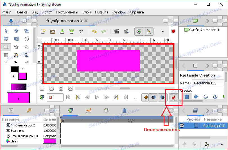Open the Инструменты menu
Viewport: 228px width, 150px height.
[x=67, y=12]
